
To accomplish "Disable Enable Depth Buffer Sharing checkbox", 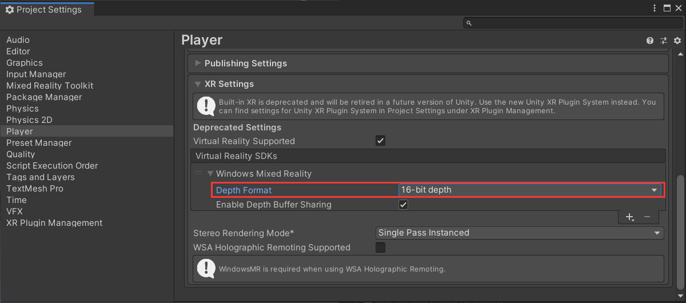I will (403, 205).
